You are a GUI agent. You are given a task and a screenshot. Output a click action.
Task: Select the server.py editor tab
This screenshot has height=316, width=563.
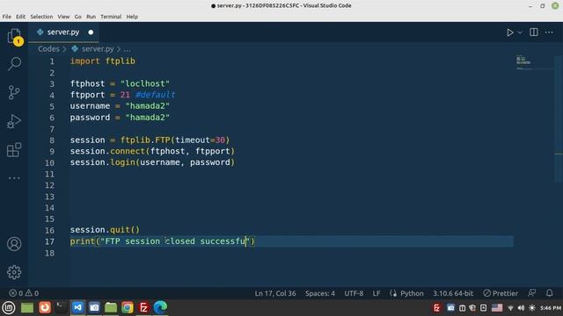coord(63,32)
